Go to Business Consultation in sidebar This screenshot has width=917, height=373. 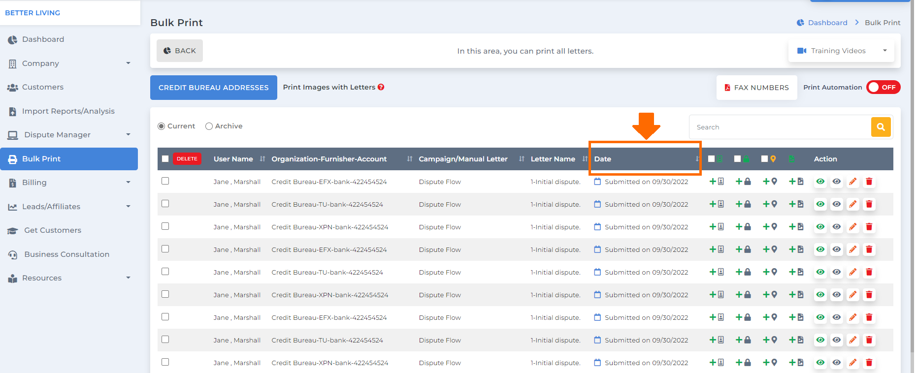69,254
